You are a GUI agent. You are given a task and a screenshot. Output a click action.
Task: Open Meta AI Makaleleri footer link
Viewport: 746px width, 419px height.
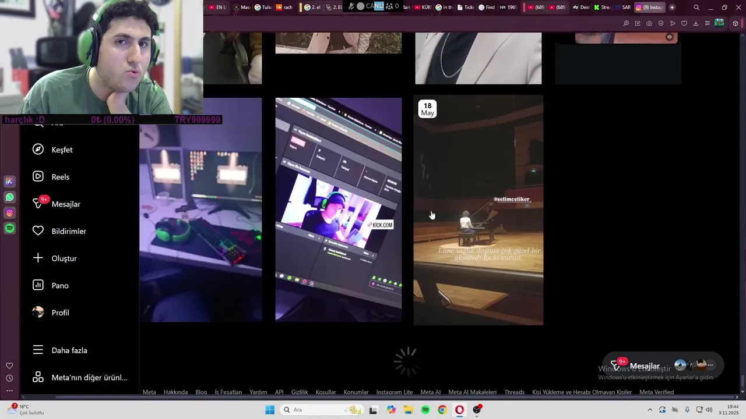click(x=473, y=392)
